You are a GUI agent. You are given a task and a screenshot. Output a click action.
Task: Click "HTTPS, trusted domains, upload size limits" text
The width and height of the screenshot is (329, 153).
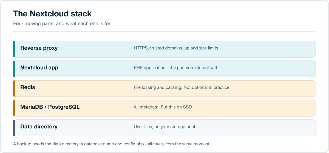pyautogui.click(x=176, y=48)
